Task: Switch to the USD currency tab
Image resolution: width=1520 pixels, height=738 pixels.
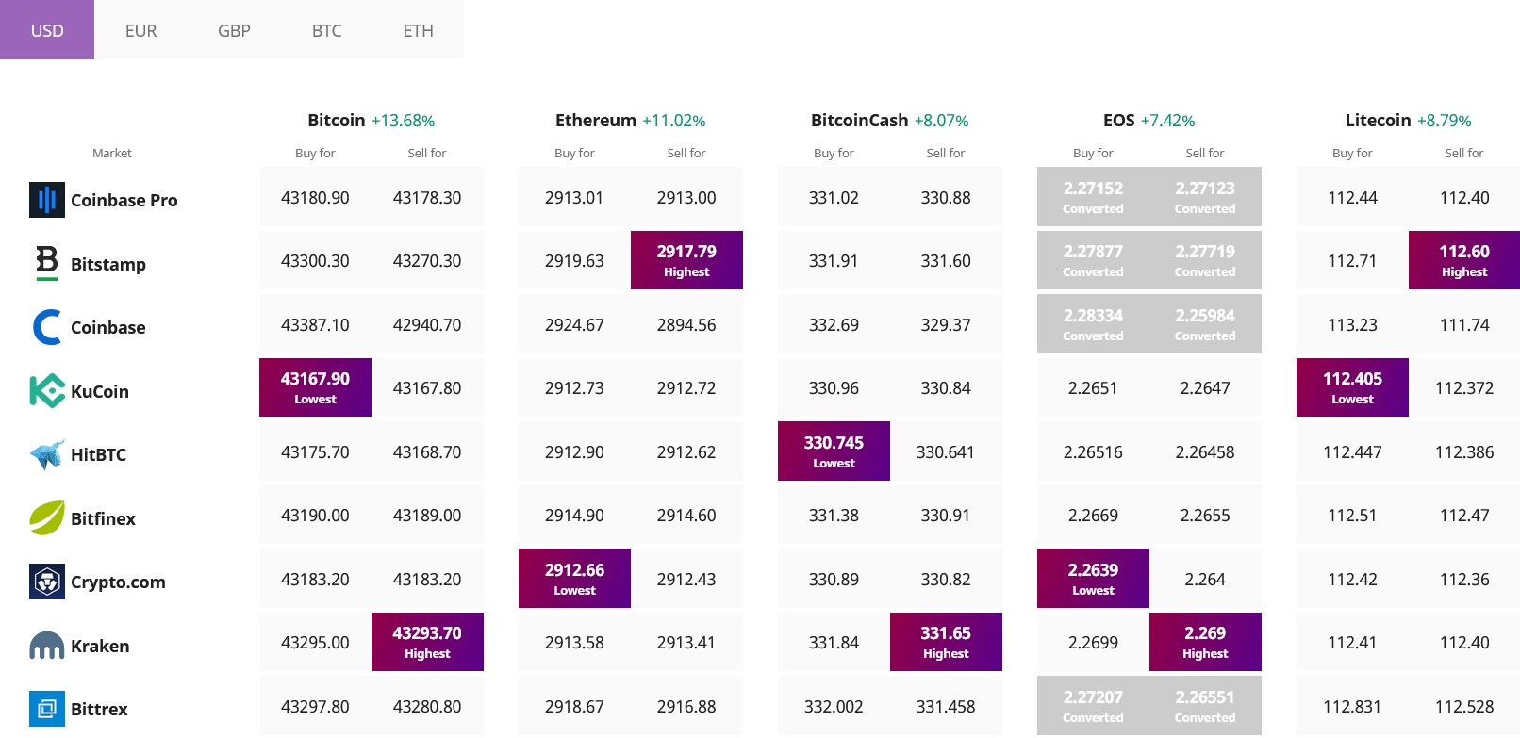Action: [x=47, y=30]
